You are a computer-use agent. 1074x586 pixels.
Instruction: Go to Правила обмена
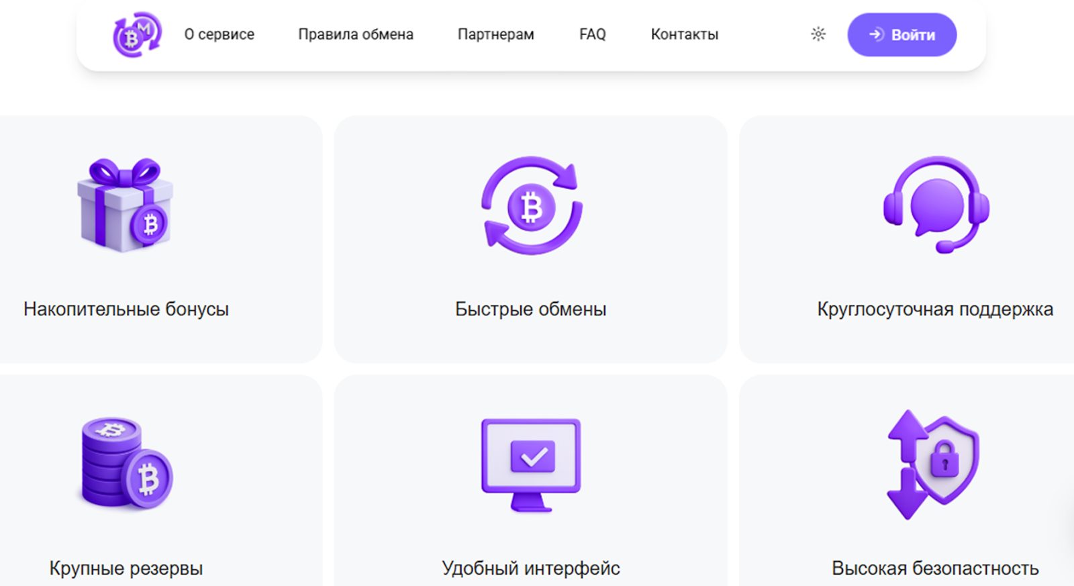356,34
